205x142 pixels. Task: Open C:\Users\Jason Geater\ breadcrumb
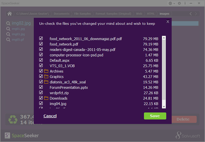32,13
